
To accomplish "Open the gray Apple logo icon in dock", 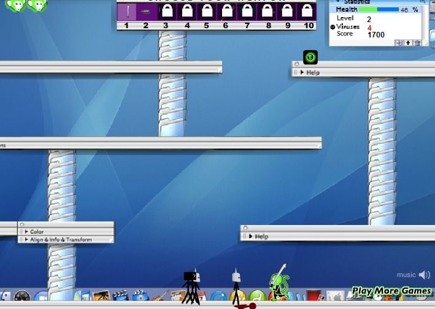I will 335,296.
